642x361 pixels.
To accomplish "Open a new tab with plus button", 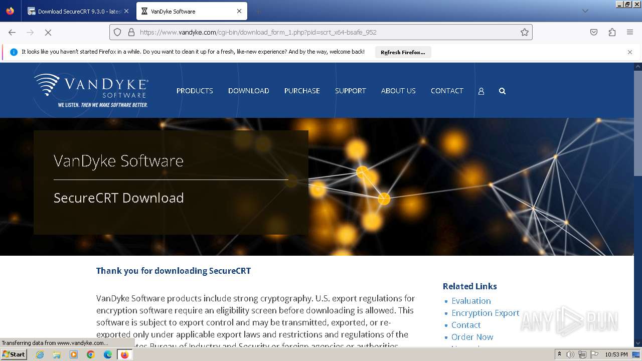I will click(258, 11).
